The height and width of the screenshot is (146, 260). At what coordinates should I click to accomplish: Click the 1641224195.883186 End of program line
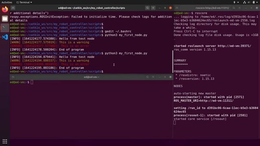point(47,68)
